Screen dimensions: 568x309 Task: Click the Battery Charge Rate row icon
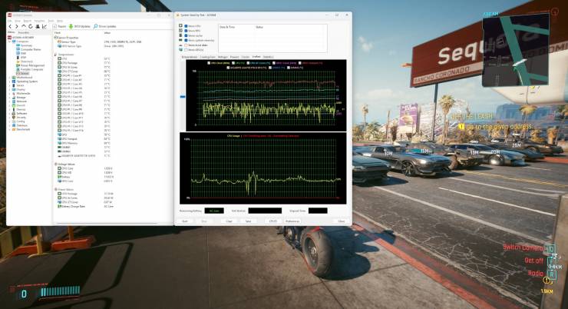coord(59,206)
